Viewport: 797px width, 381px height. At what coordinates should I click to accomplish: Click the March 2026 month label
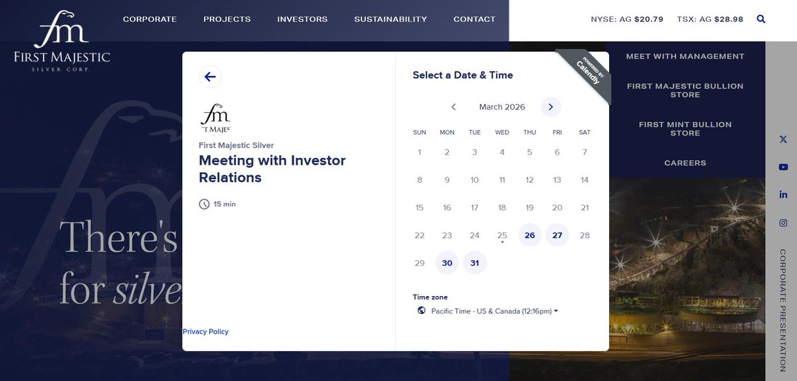[502, 107]
